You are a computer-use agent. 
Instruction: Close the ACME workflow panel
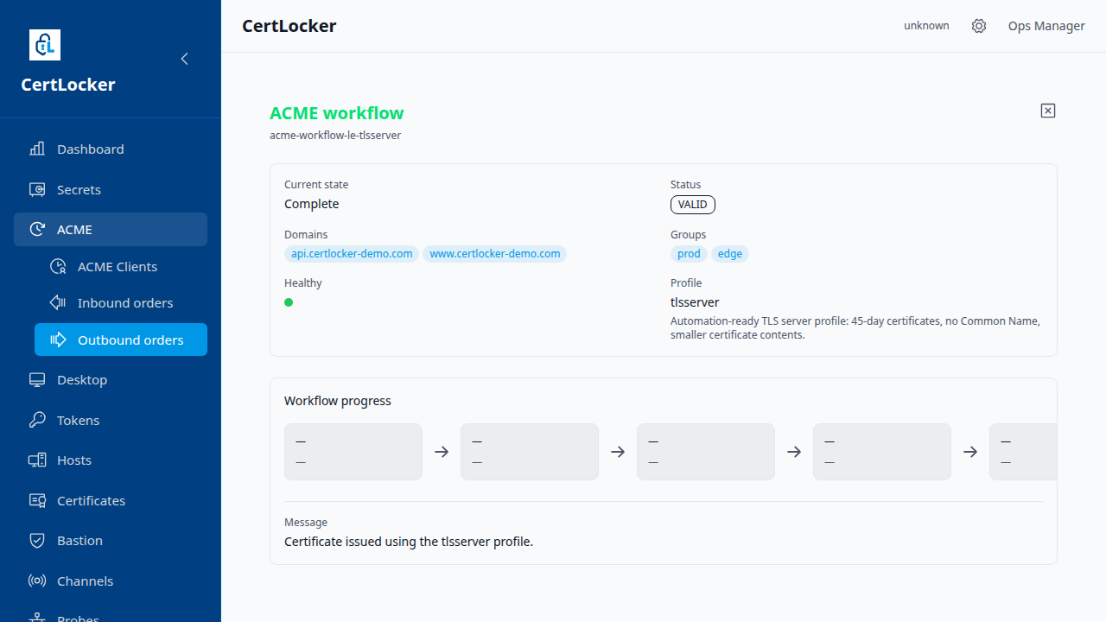point(1048,111)
